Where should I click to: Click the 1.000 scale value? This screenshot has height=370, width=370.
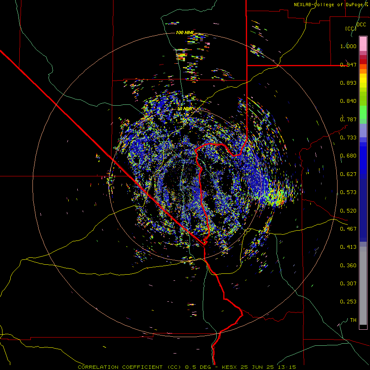[x=348, y=46]
